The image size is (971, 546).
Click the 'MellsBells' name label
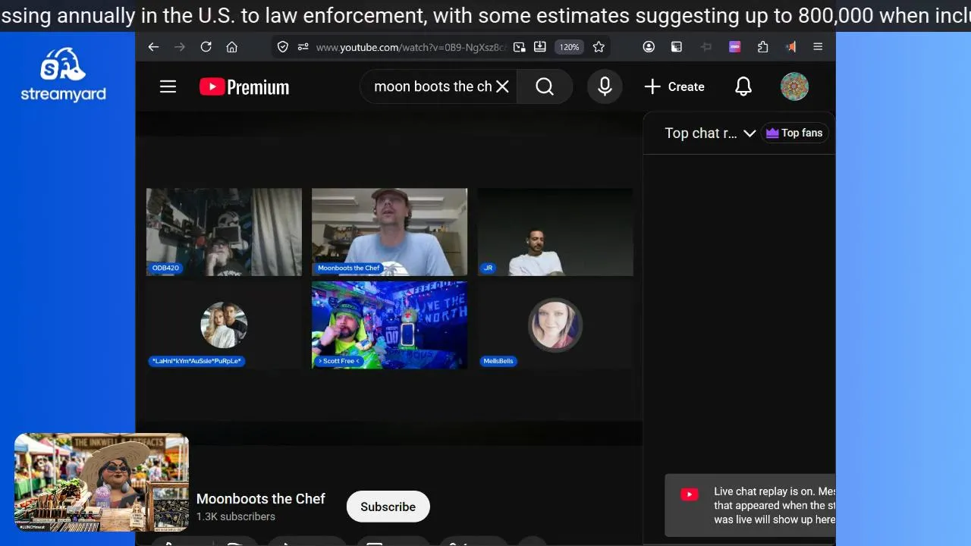coord(498,361)
